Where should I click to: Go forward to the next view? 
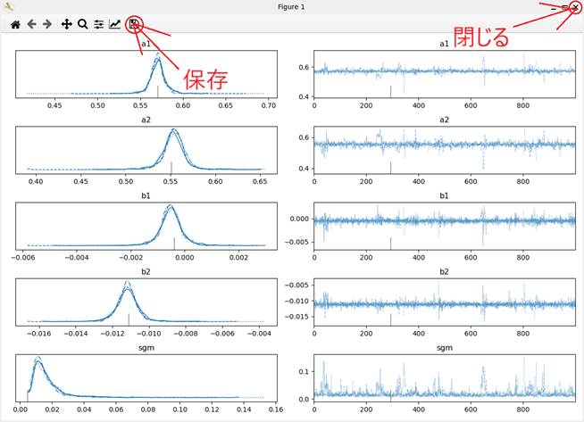(46, 25)
